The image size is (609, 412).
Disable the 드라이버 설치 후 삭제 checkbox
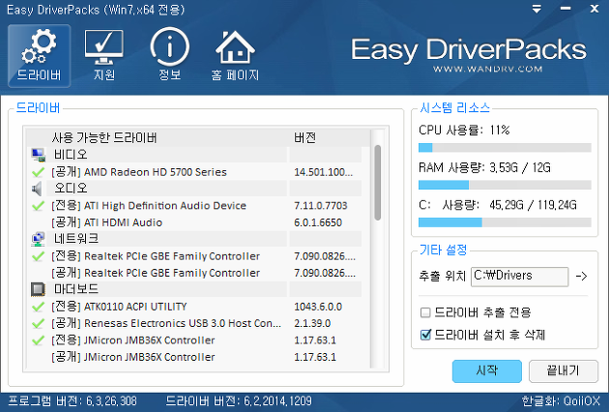pyautogui.click(x=425, y=335)
